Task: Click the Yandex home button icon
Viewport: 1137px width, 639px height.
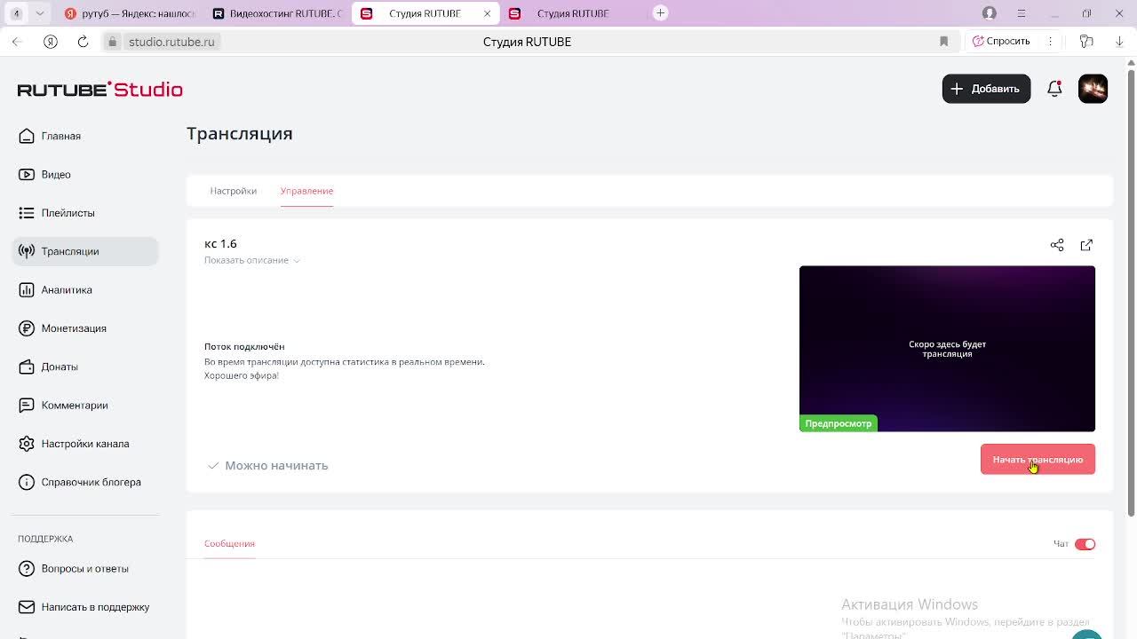Action: pos(51,42)
